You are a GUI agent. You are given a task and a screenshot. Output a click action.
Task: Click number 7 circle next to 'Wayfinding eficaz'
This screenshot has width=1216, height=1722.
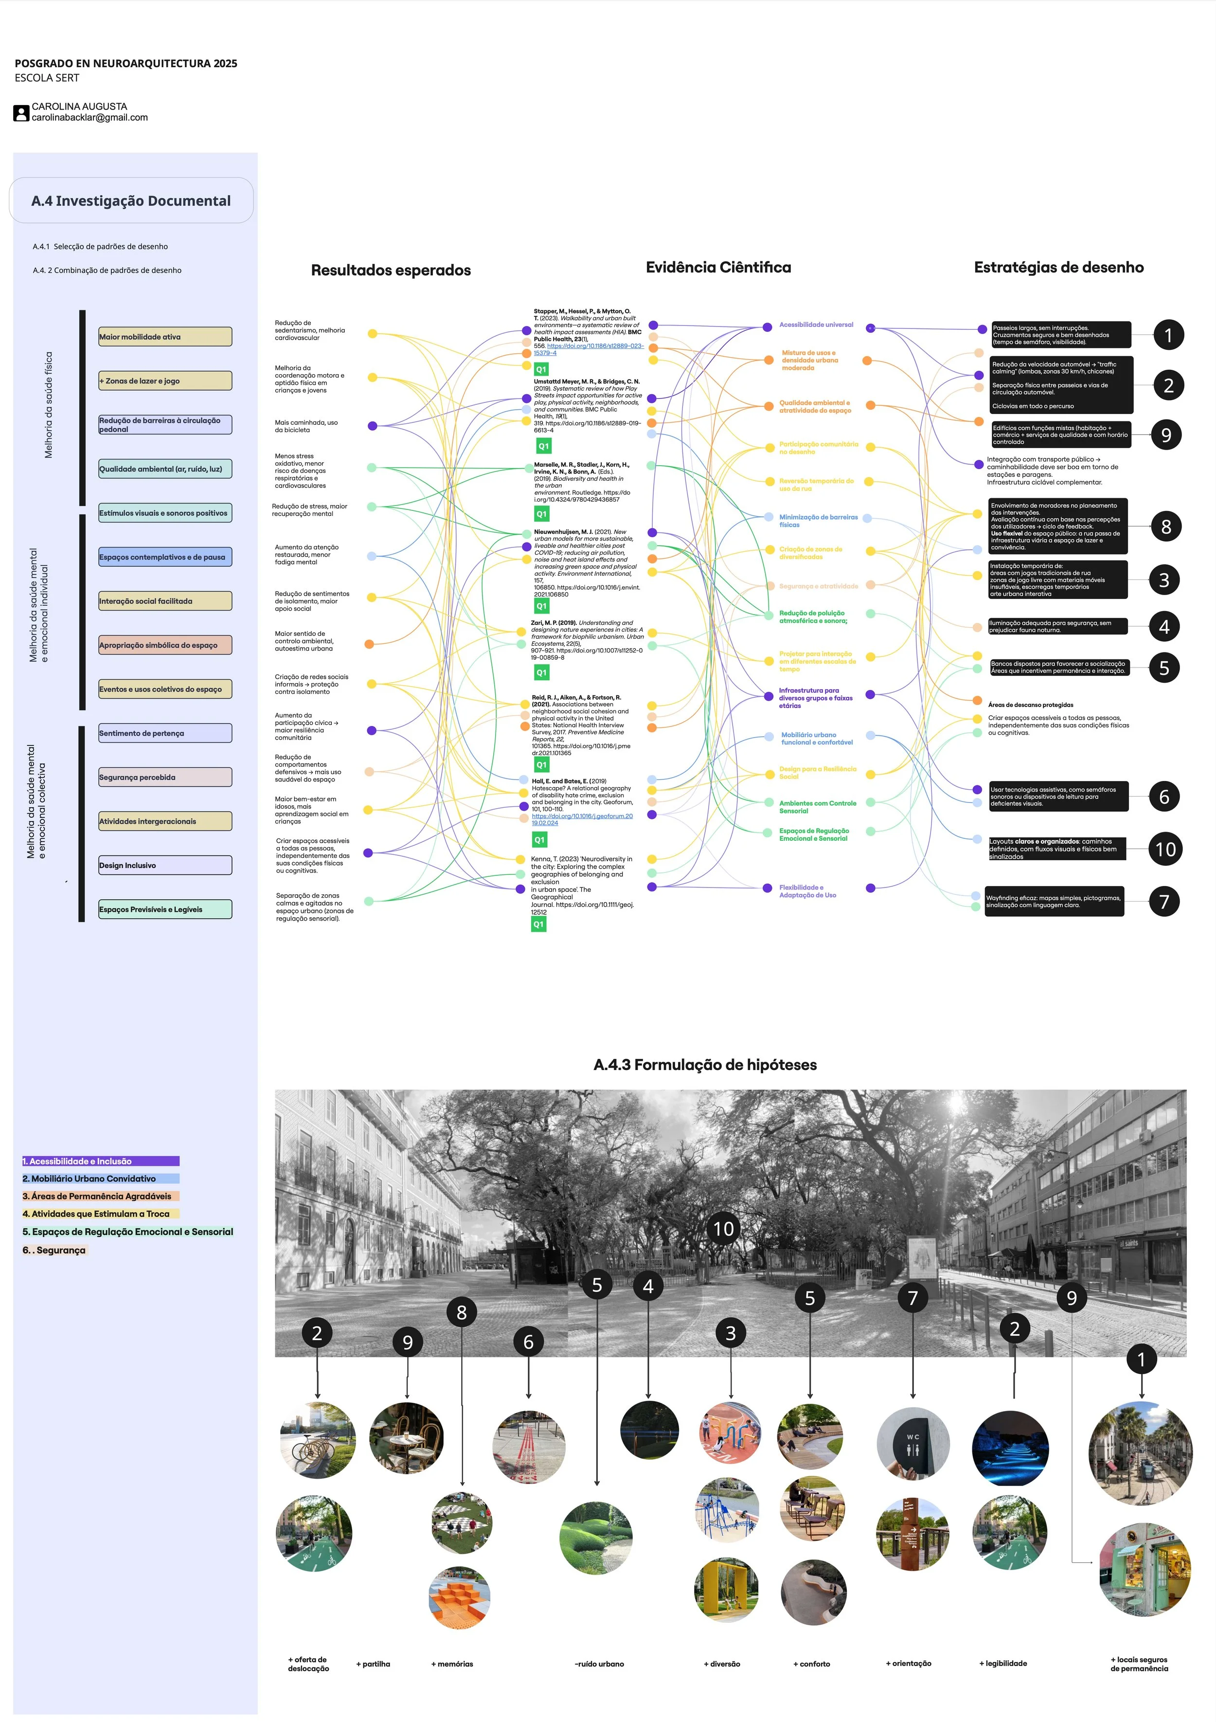pos(1163,902)
